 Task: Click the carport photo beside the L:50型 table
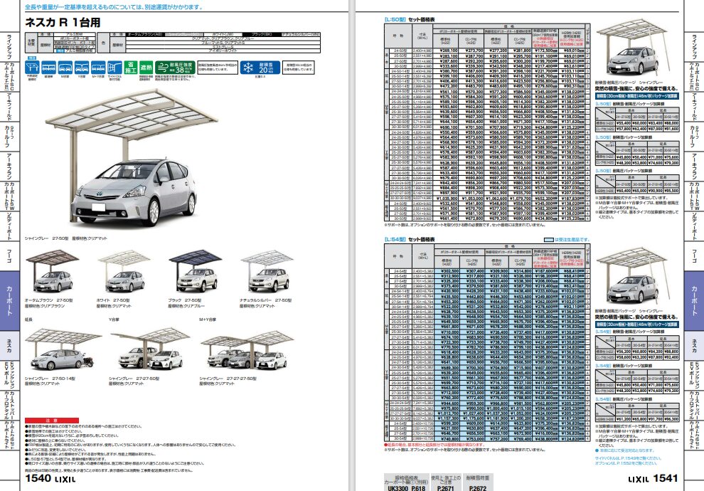pyautogui.click(x=632, y=48)
